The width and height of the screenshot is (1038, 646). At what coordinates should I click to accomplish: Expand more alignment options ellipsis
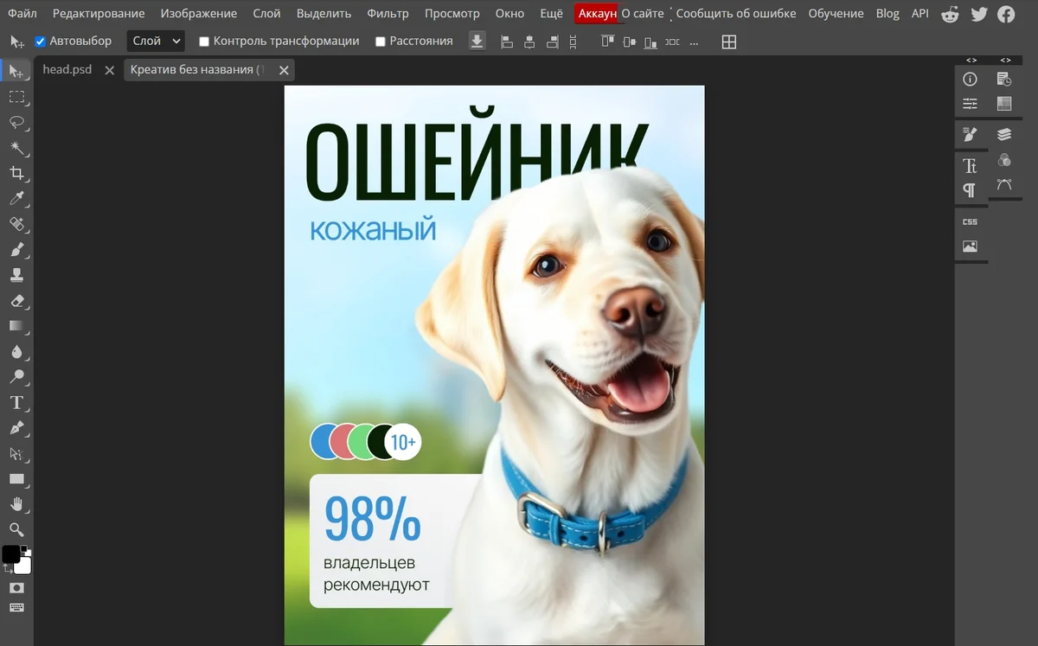click(694, 42)
